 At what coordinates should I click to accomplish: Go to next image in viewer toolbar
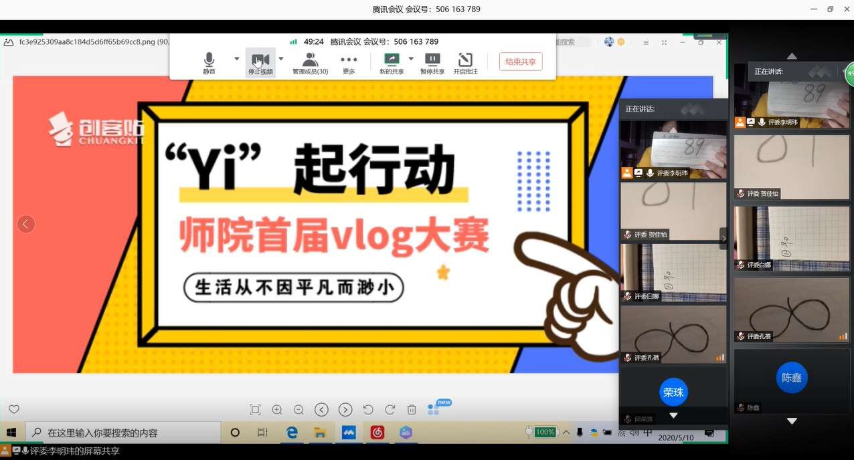345,410
